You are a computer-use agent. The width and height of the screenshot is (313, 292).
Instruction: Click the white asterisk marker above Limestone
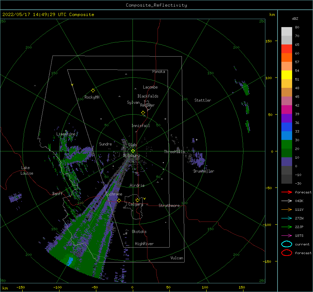click(x=66, y=131)
